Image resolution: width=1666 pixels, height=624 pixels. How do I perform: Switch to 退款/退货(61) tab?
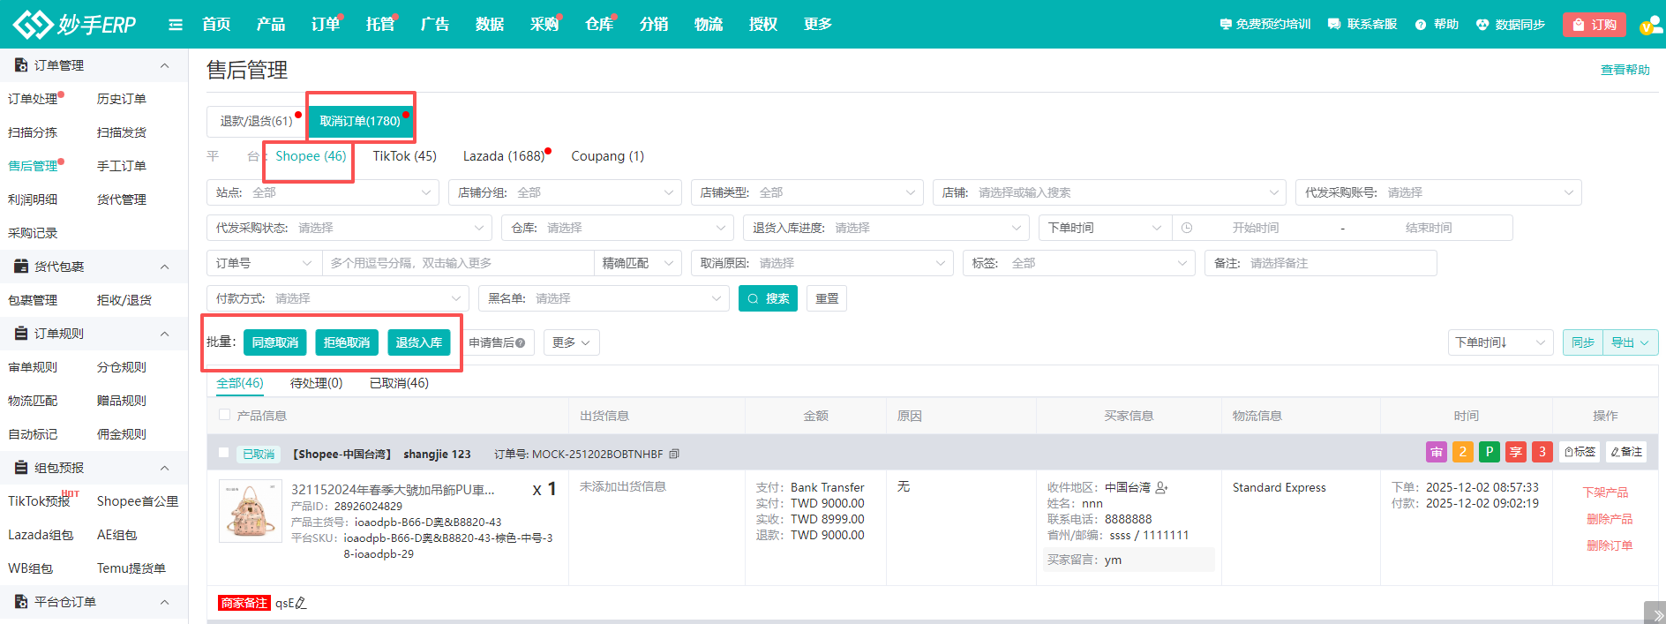click(x=256, y=121)
